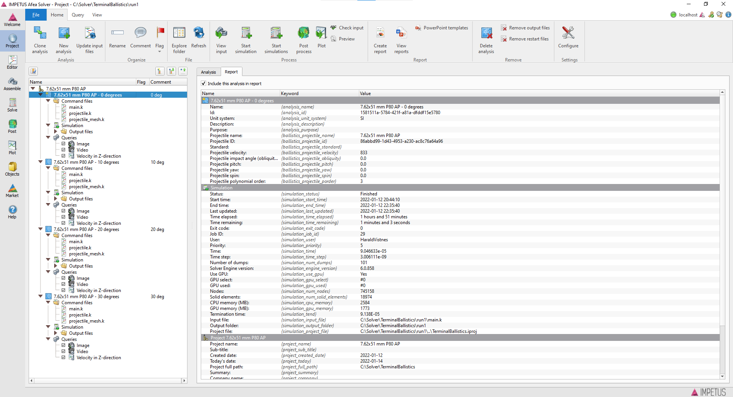This screenshot has width=733, height=397.
Task: Open Clone analysis tool
Action: tap(40, 40)
